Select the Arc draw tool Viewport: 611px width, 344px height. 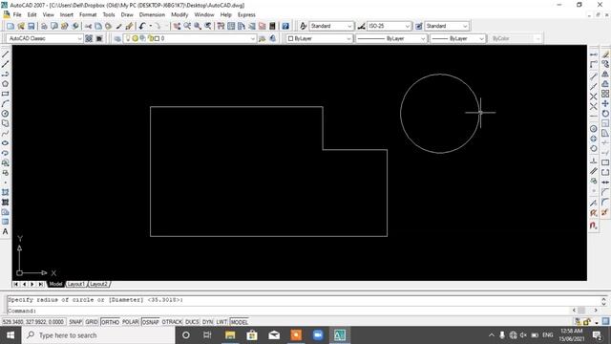(x=5, y=104)
